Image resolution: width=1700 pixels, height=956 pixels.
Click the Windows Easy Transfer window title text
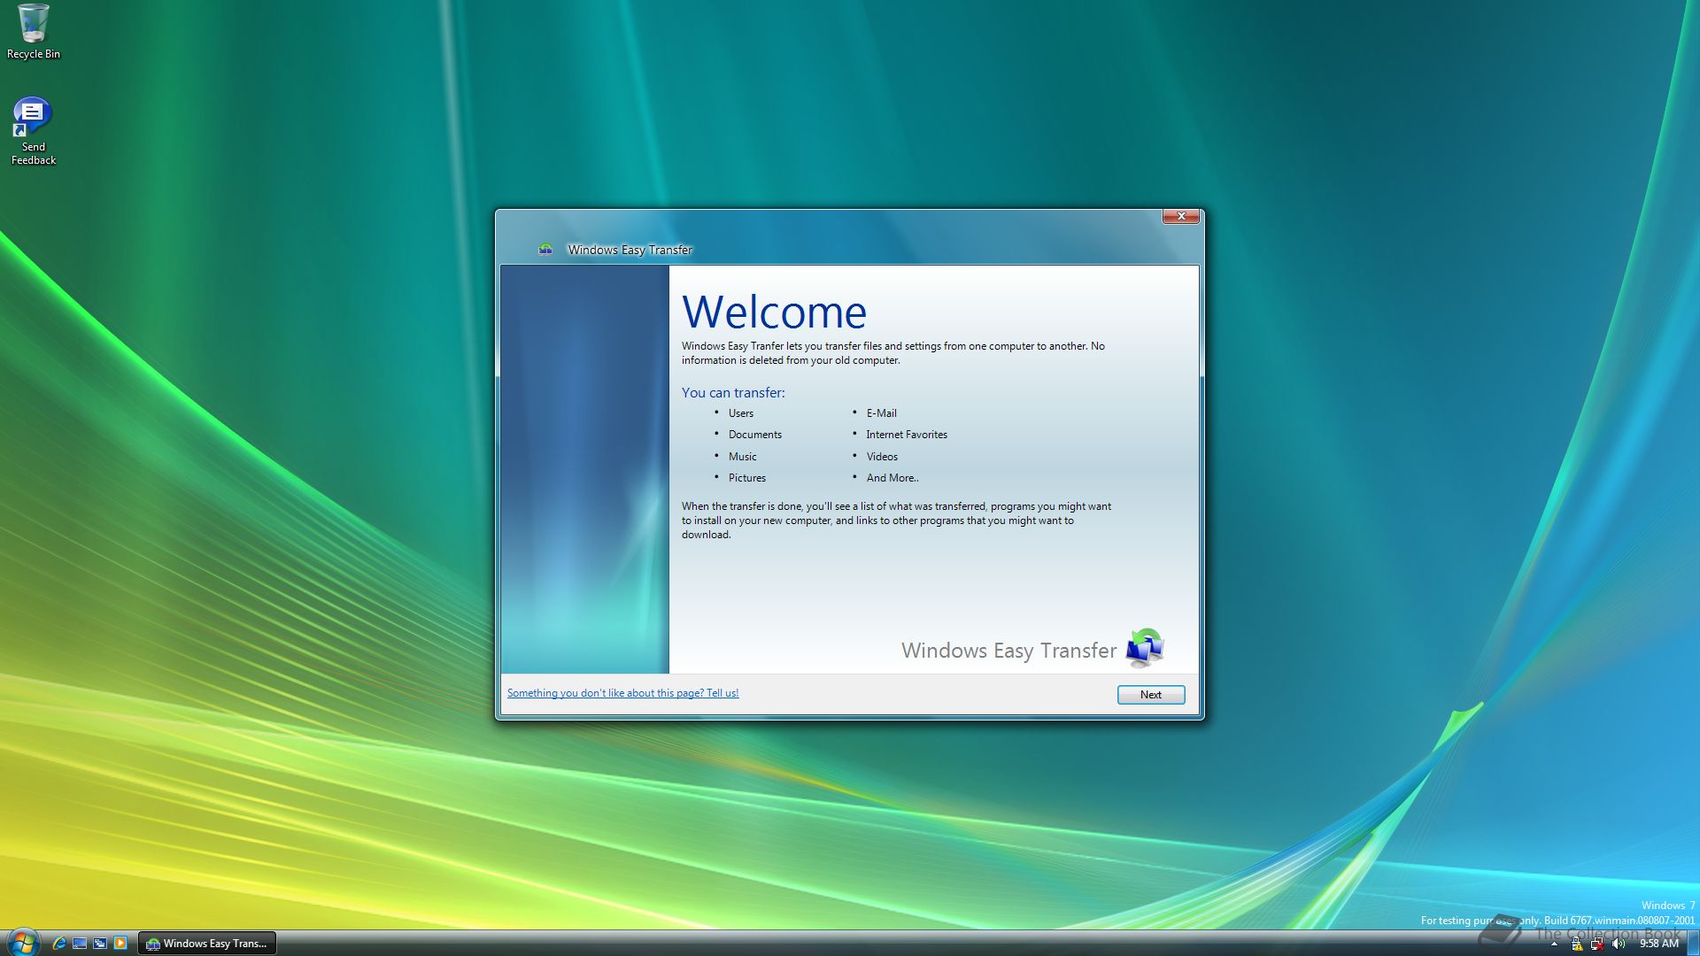[630, 250]
